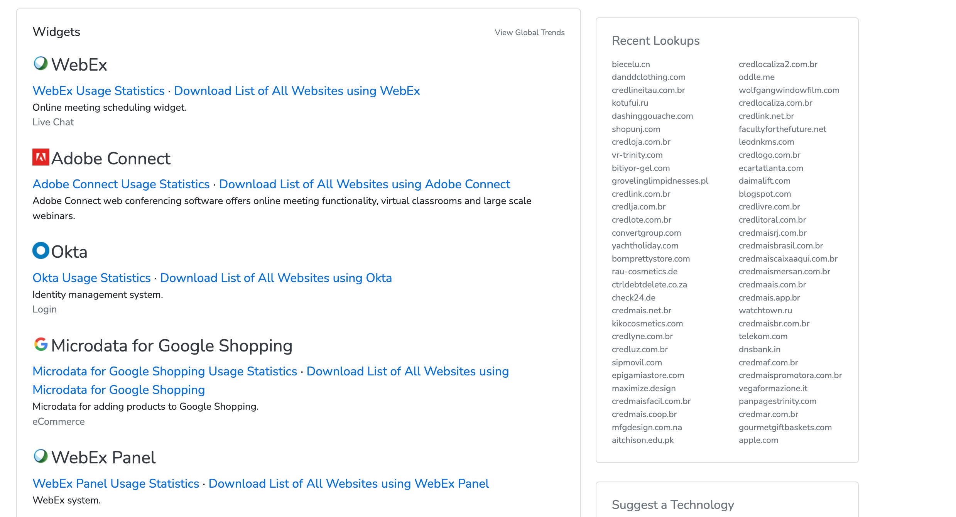
Task: Open biecelu.cn recent lookup
Action: click(631, 64)
